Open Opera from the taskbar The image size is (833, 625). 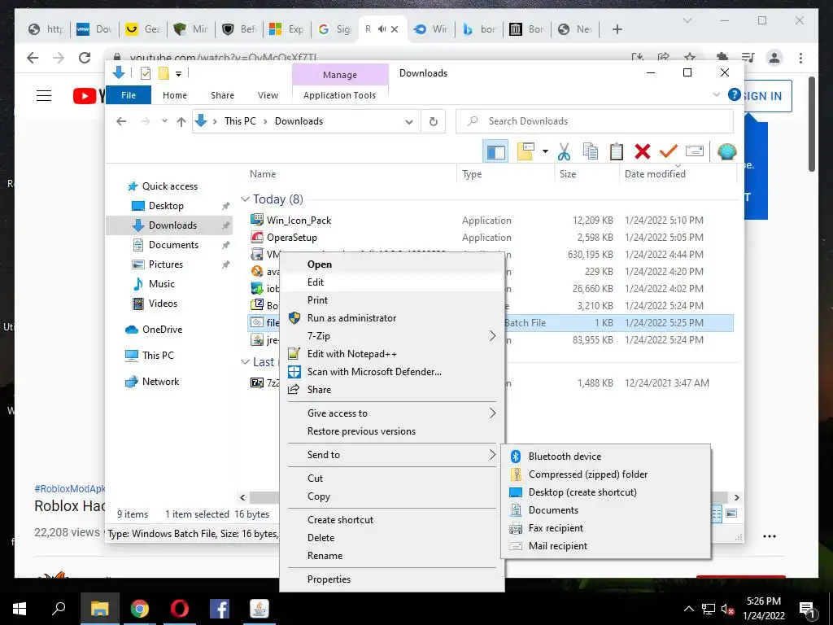(x=180, y=609)
